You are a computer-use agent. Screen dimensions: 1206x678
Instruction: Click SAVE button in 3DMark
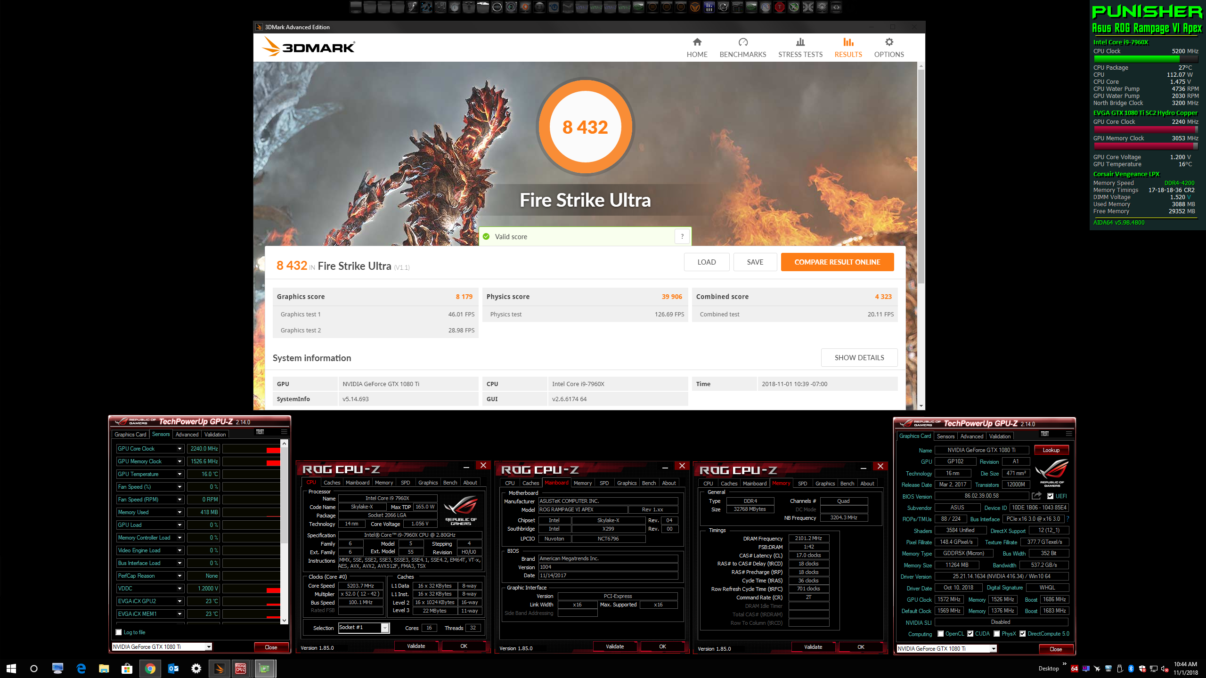[755, 262]
